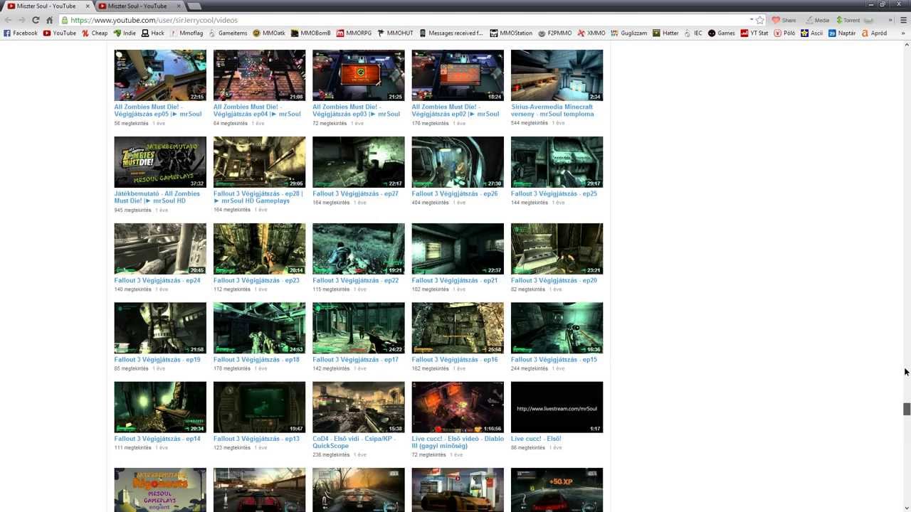Open Fallout 3 Végigjátszás ep22 thumbnail
911x512 pixels.
pyautogui.click(x=358, y=249)
